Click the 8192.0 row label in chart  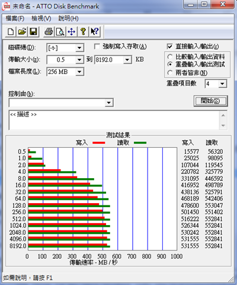click(18, 246)
